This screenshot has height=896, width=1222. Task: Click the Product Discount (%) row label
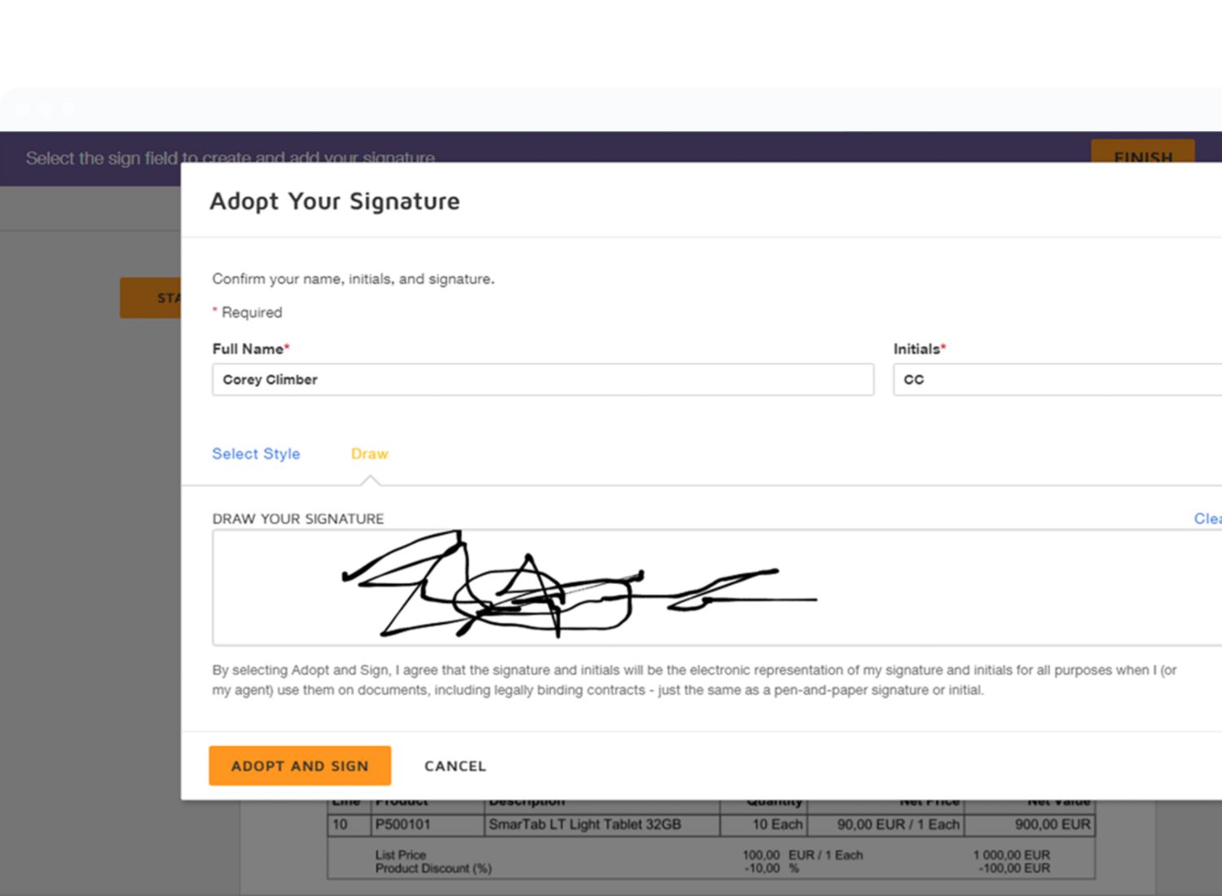point(433,868)
